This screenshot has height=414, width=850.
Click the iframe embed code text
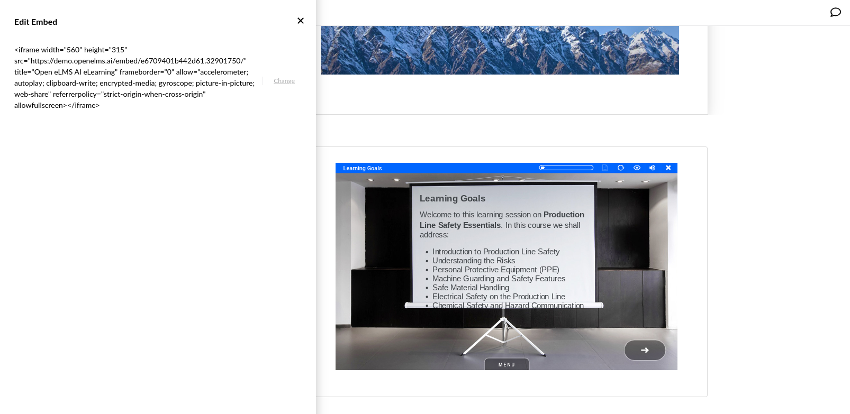coord(135,78)
